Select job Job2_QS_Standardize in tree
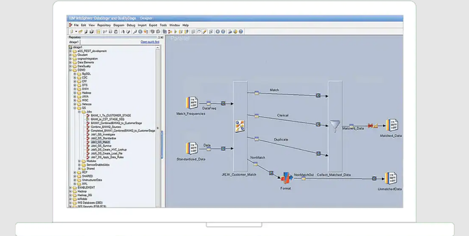 coord(103,138)
